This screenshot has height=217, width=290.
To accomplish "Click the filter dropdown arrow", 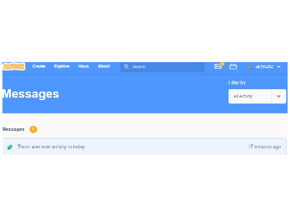I will pyautogui.click(x=279, y=96).
